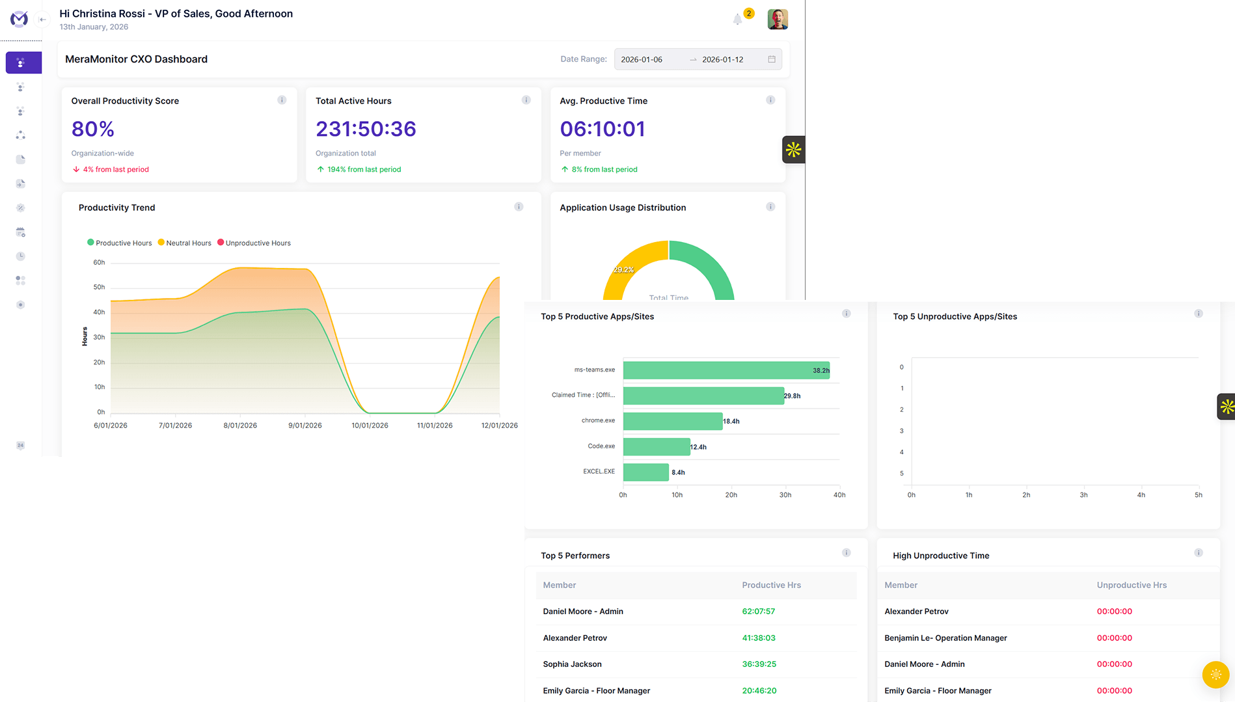Click the ms-teams.exe productive bar
Screen dimensions: 1235x702
click(726, 370)
